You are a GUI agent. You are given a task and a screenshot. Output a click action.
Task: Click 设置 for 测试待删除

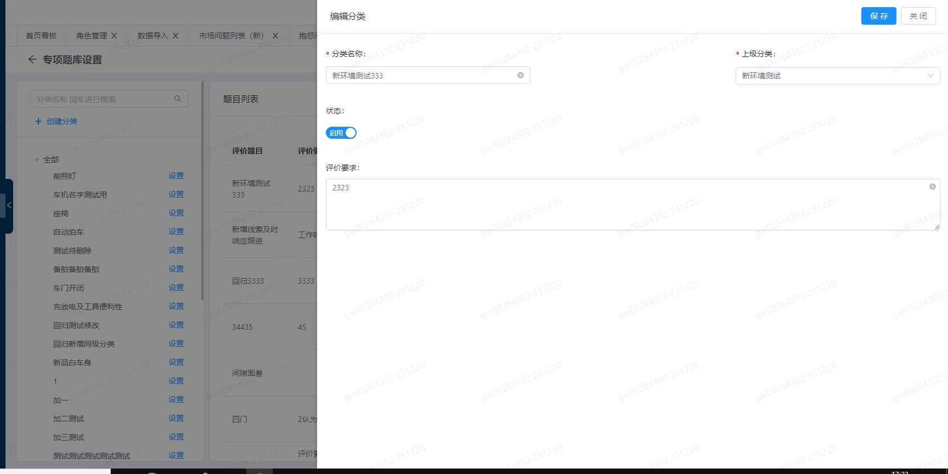(x=176, y=250)
